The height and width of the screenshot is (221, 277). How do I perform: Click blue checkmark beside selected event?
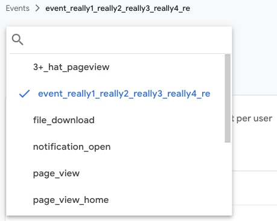click(24, 94)
